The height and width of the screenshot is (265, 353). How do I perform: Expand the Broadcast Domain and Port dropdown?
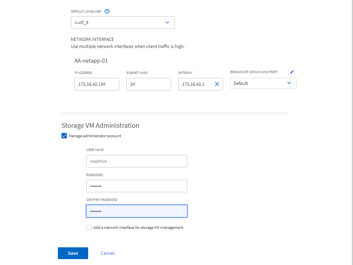[263, 83]
